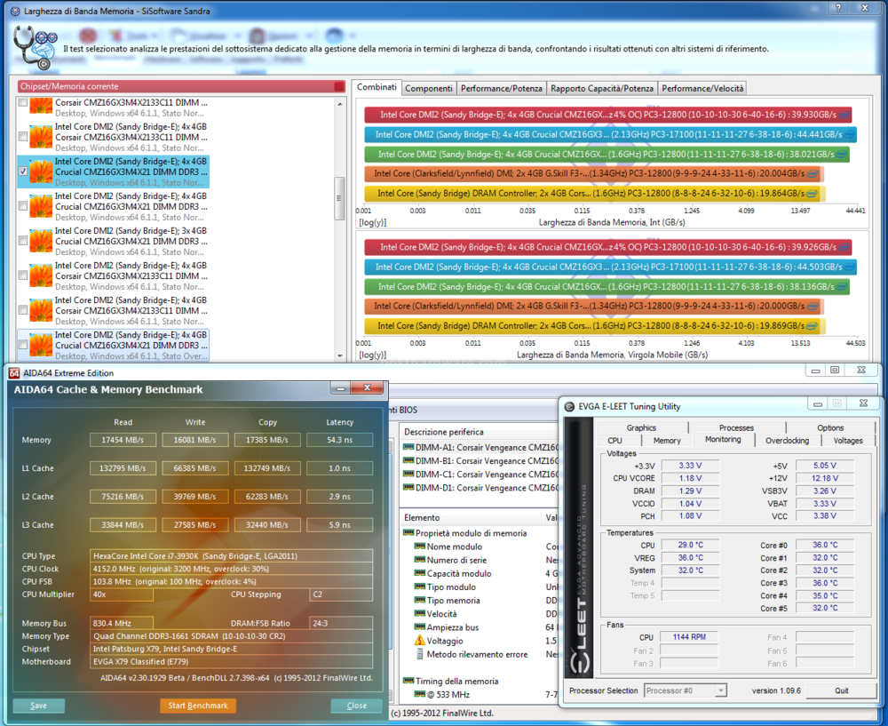This screenshot has height=726, width=888.
Task: Click the EVGA E-LEET title bar icon
Action: point(570,407)
